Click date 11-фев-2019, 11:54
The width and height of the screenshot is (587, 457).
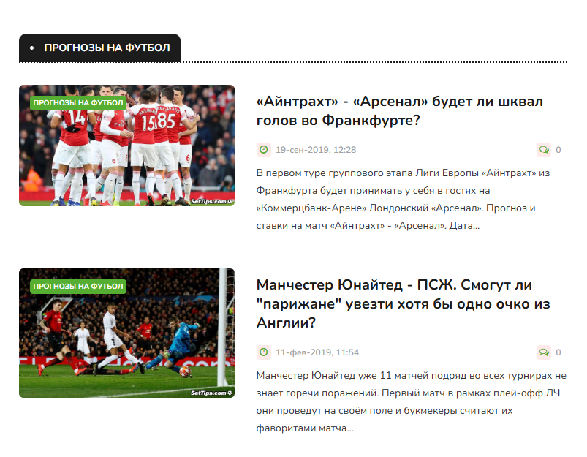[317, 352]
